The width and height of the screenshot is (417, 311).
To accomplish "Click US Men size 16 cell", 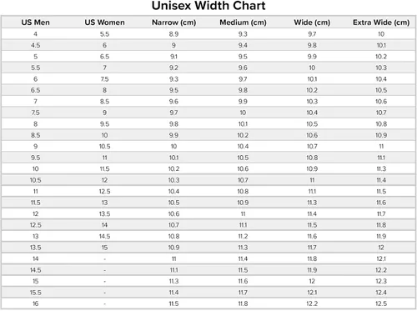I will (35, 303).
